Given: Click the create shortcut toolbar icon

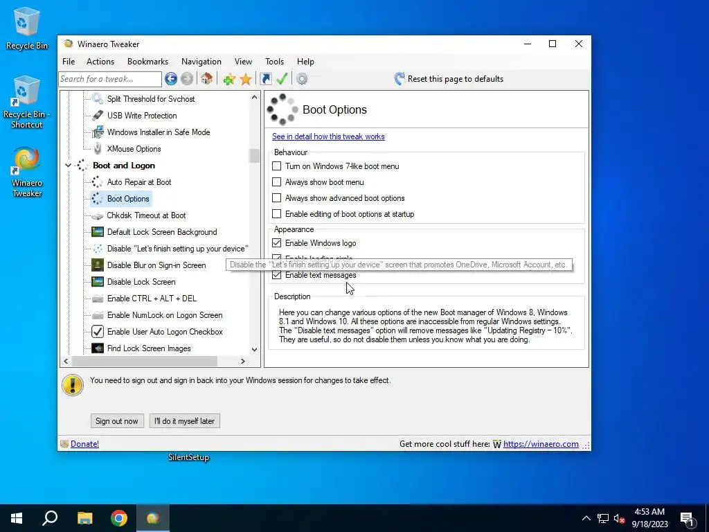Looking at the screenshot, I should click(266, 79).
